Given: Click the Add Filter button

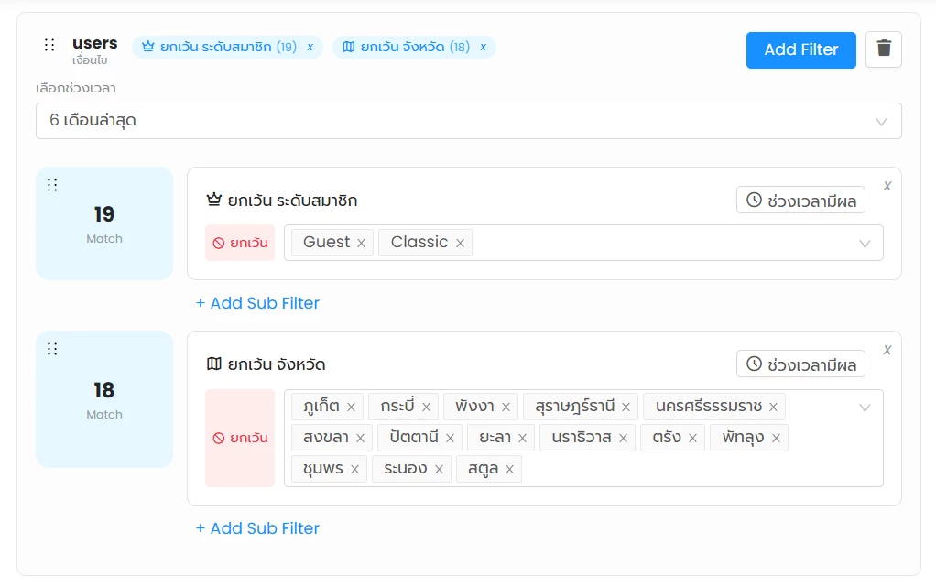Looking at the screenshot, I should coord(800,49).
